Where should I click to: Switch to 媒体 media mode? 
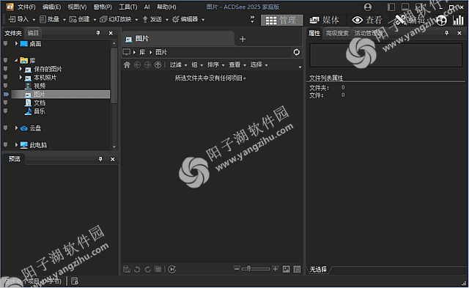(x=324, y=20)
